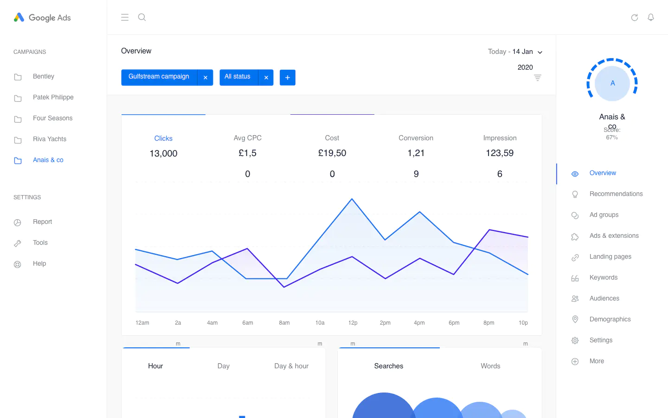The image size is (668, 418).
Task: Click the 8pm label on chart axis
Action: coord(489,323)
